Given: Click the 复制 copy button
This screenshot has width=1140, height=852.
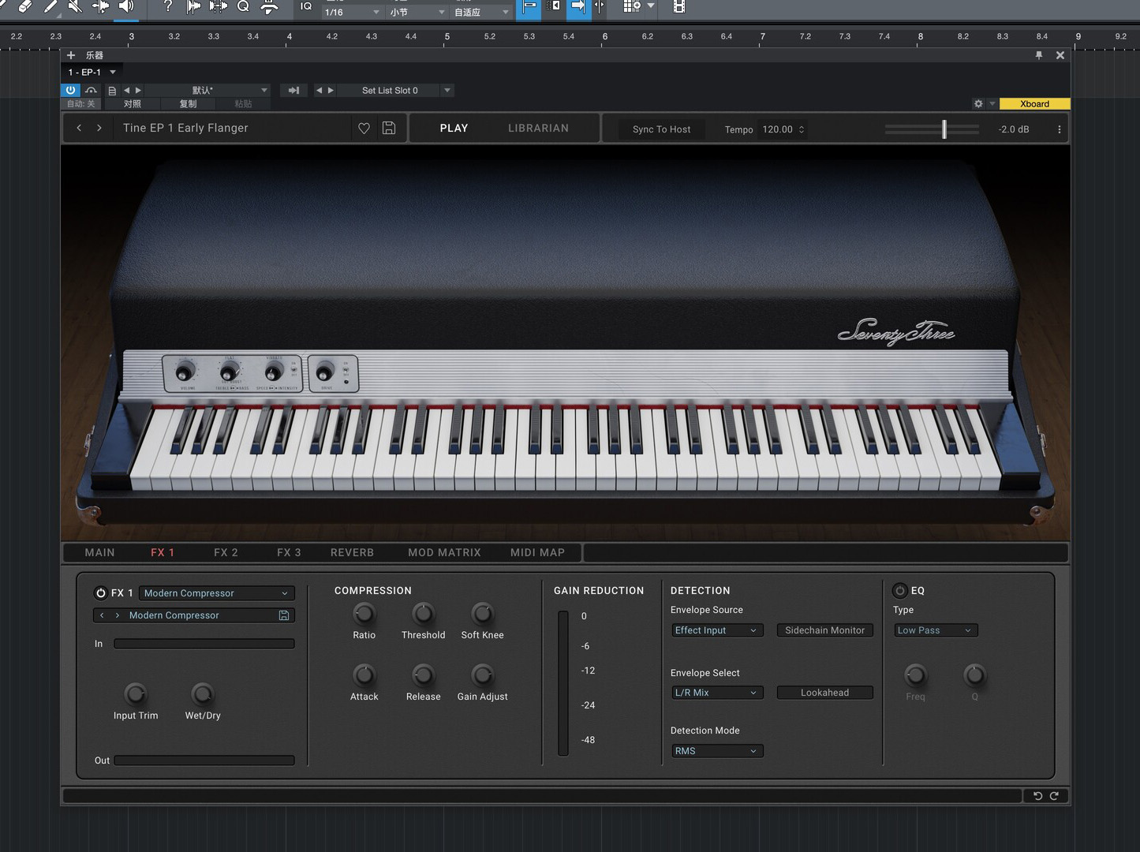Looking at the screenshot, I should click(188, 104).
